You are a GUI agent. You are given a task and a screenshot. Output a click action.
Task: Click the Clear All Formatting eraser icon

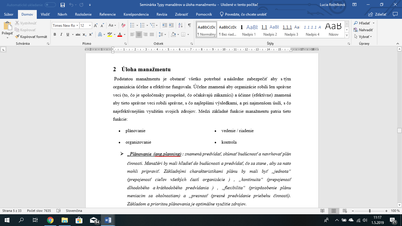124,26
